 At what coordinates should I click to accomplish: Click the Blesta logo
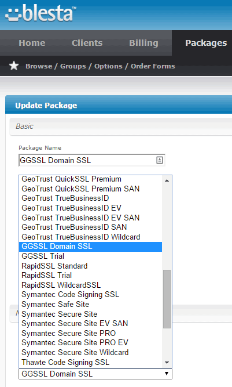click(40, 13)
